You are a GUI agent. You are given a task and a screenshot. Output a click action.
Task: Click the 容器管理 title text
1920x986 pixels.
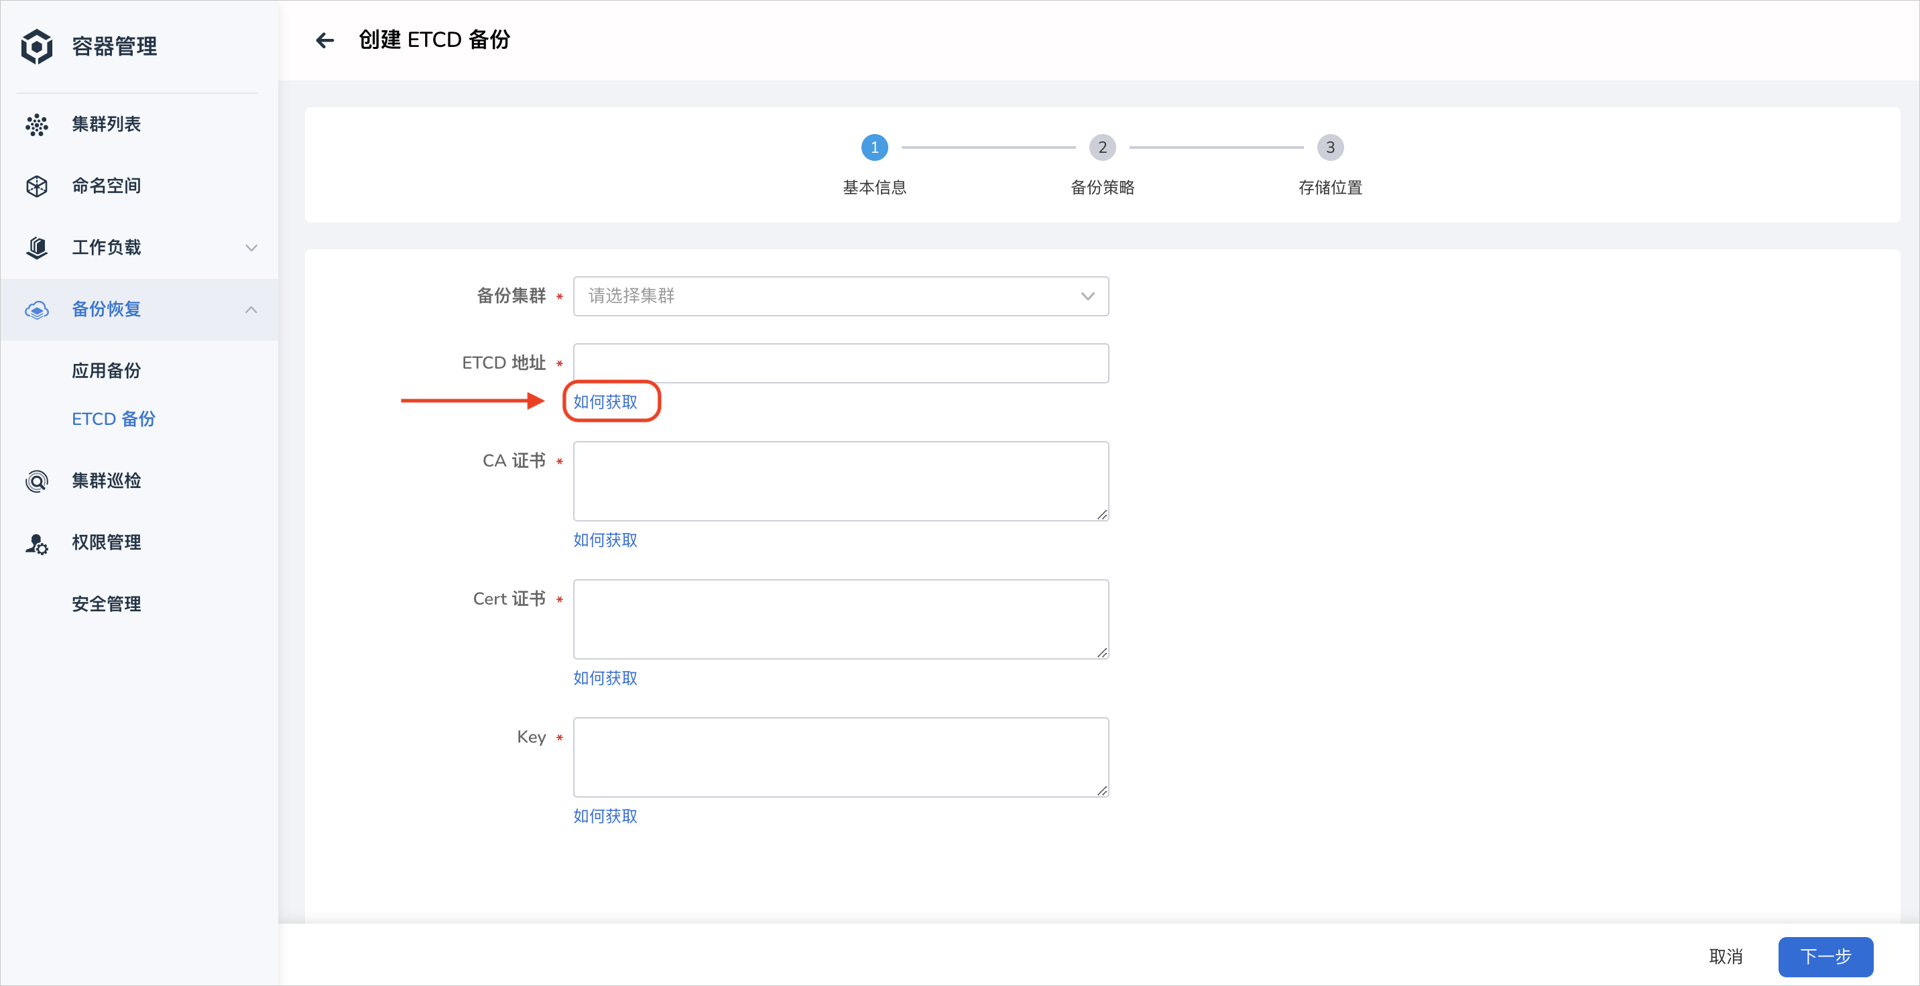(114, 47)
